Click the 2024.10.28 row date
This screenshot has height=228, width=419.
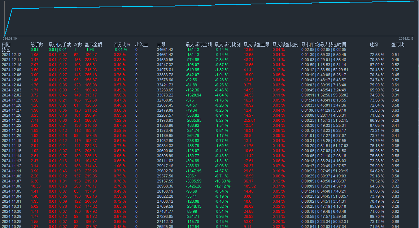[x=12, y=221]
